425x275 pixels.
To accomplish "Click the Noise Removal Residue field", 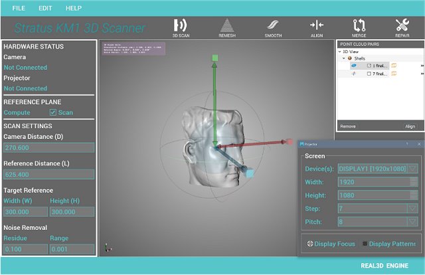I will pyautogui.click(x=25, y=249).
